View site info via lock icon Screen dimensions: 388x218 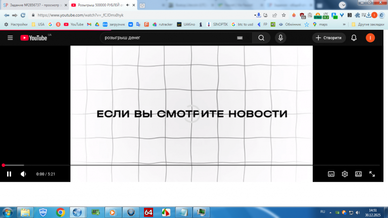(33, 15)
